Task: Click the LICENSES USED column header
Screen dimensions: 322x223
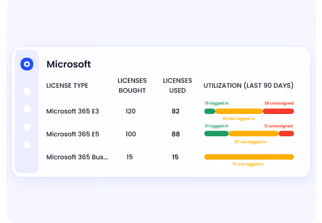Action: 177,85
